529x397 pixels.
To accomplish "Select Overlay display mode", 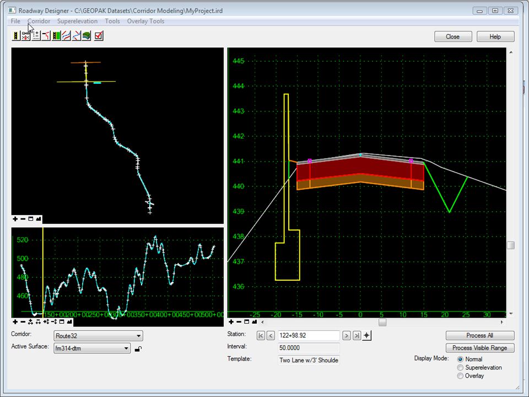I will point(460,375).
